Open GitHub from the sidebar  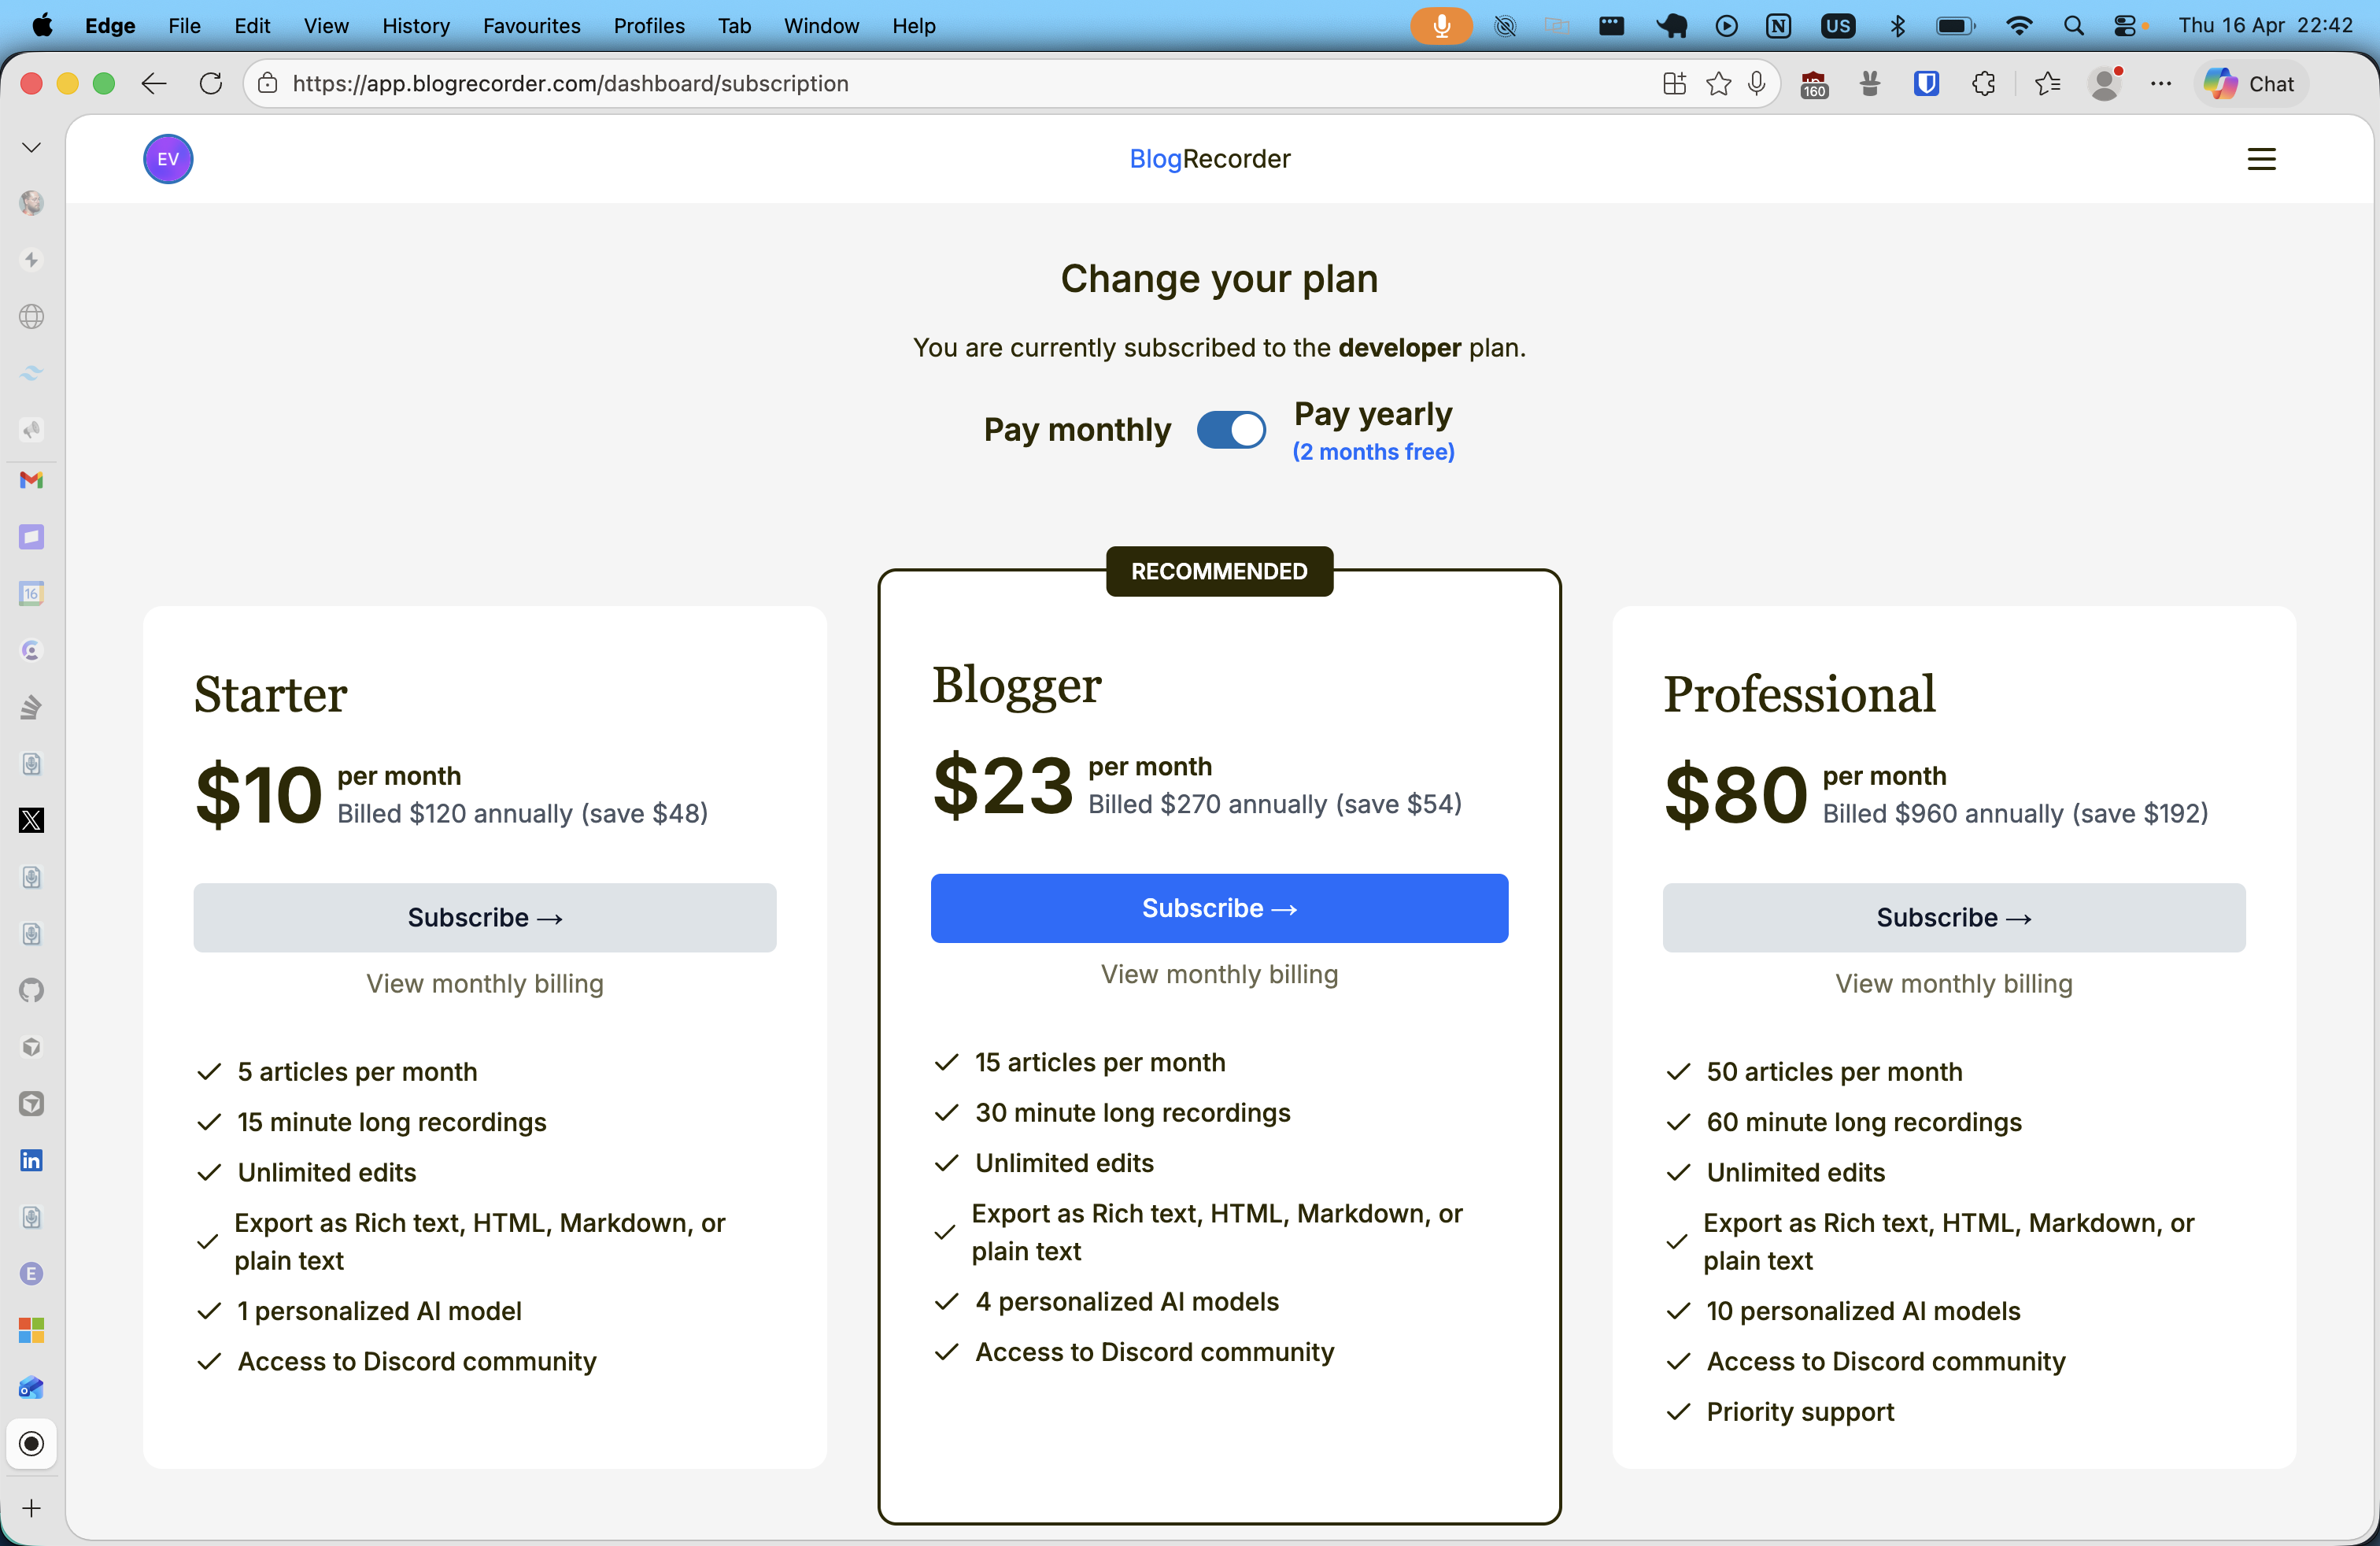tap(31, 991)
